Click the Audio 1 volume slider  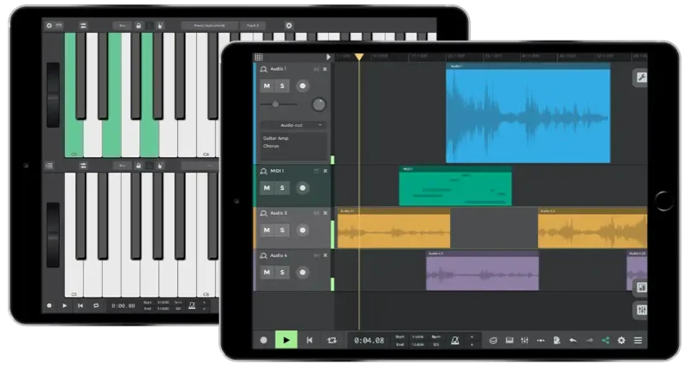pos(278,104)
